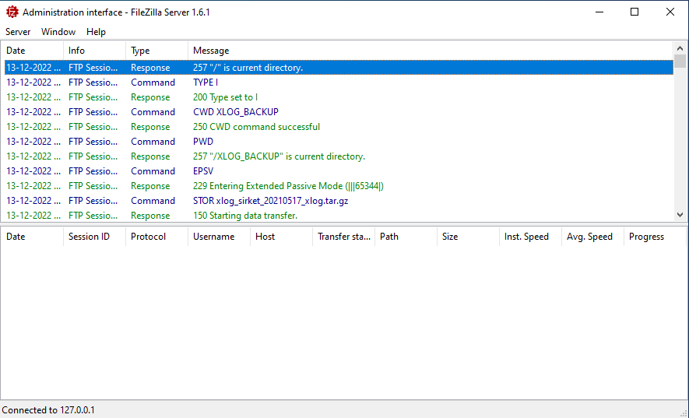Screen dimensions: 689x418
Task: Click the Info column header in log
Action: [95, 51]
